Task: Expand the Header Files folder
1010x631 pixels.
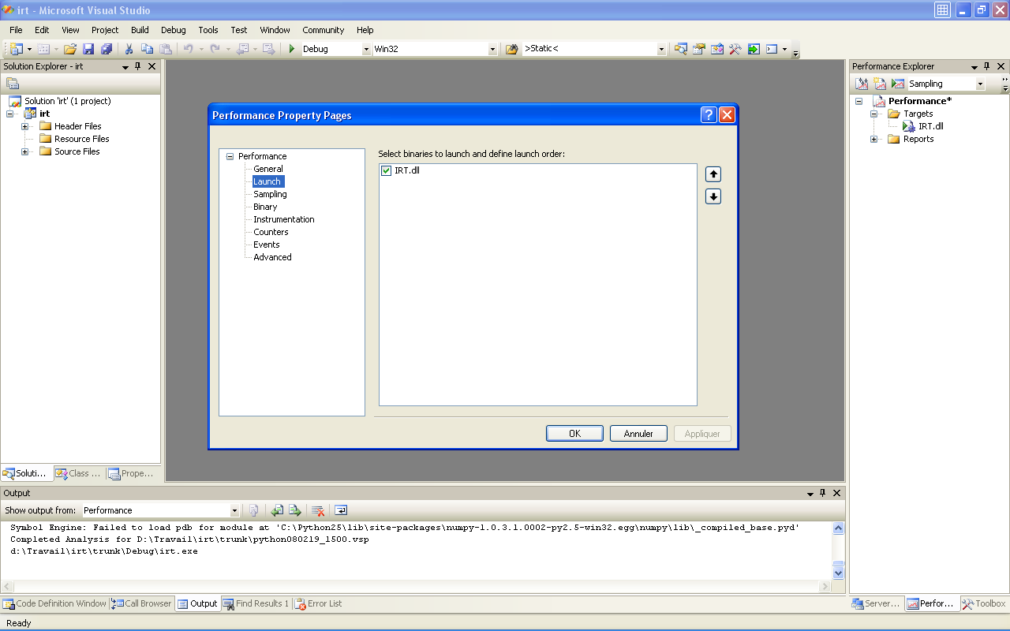Action: (x=25, y=126)
